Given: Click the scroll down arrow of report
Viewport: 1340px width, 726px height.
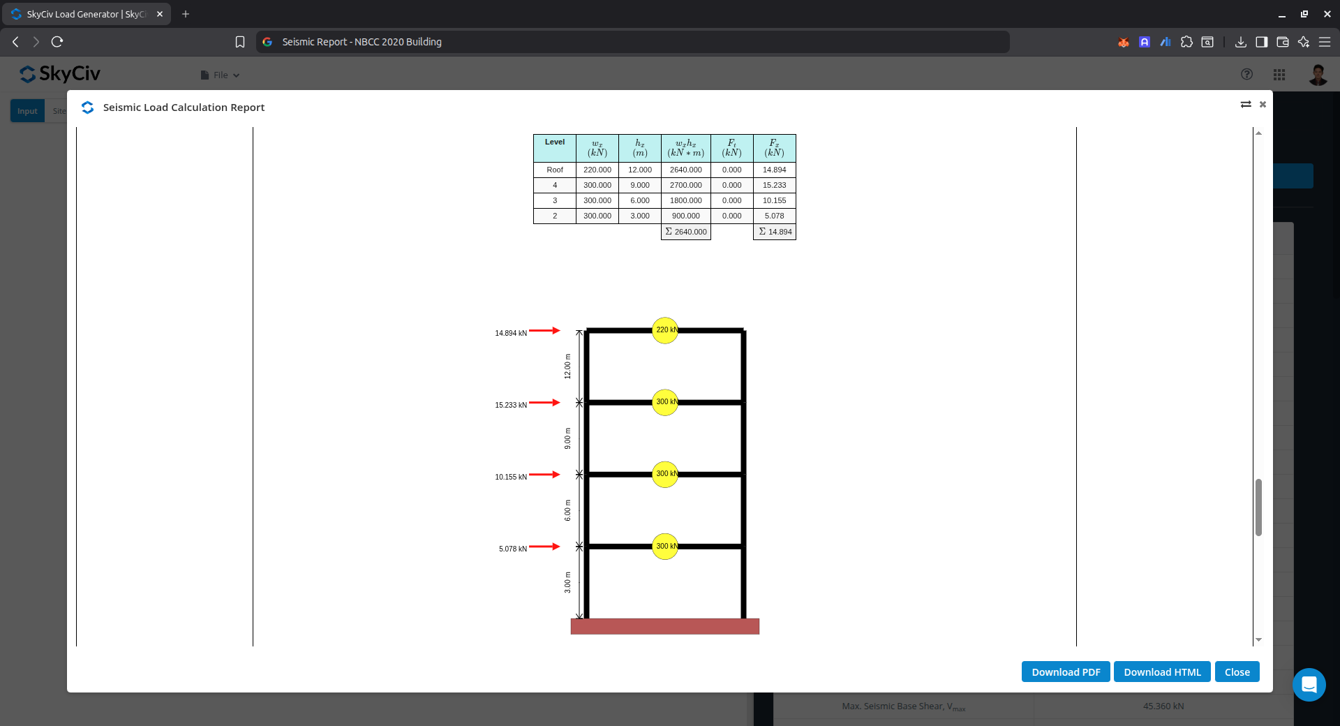Looking at the screenshot, I should click(x=1258, y=639).
